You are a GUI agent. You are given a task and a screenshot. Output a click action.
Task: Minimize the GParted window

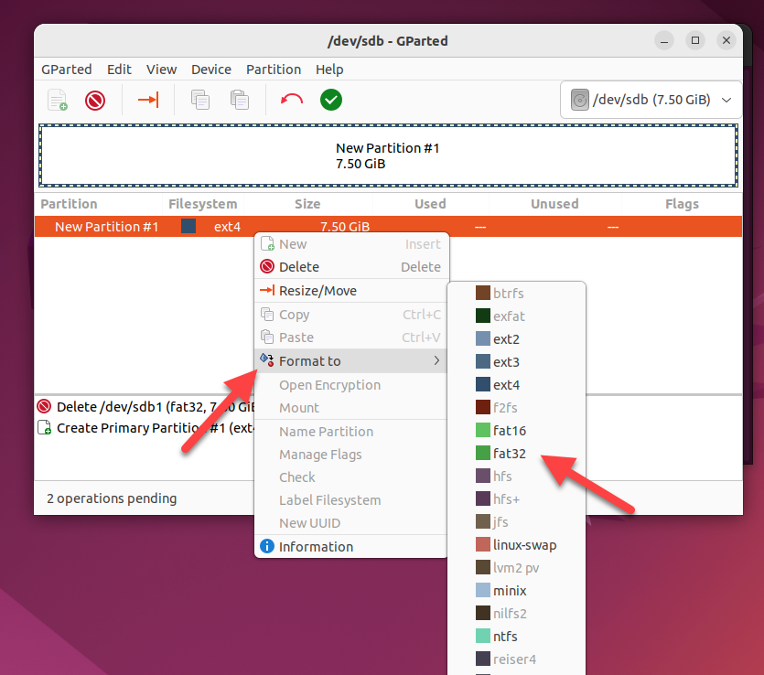click(x=664, y=40)
